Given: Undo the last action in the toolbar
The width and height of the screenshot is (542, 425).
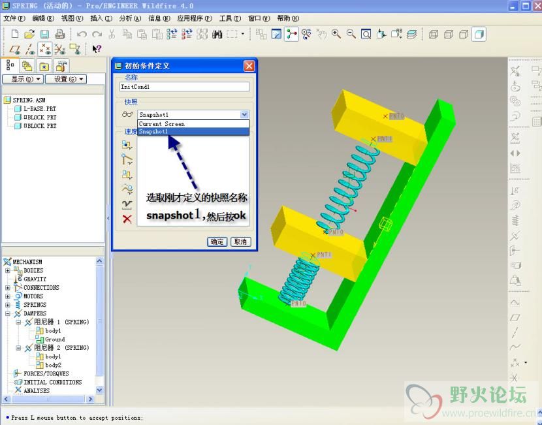Looking at the screenshot, I should click(82, 34).
